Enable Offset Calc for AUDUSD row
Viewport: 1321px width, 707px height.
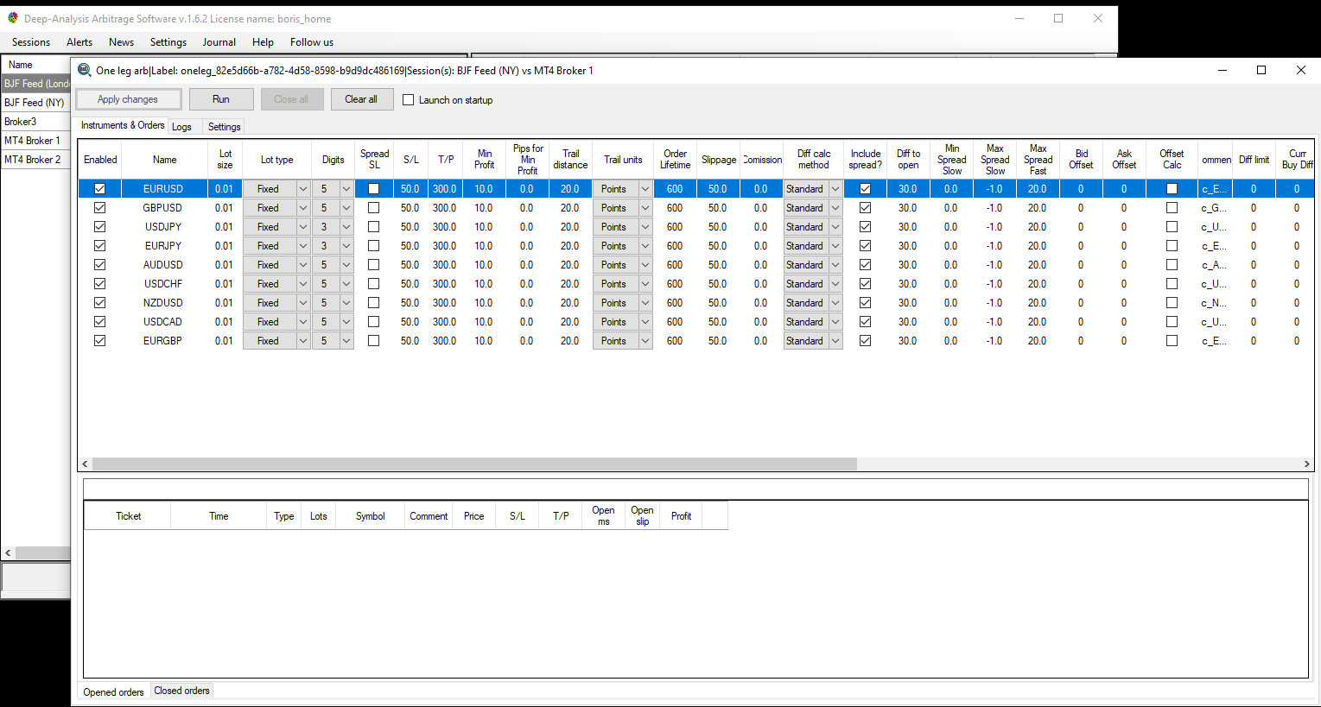click(1172, 264)
